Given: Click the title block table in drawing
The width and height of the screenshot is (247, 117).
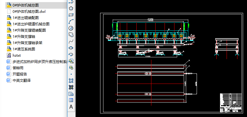Looking at the screenshot, I should tap(231, 103).
